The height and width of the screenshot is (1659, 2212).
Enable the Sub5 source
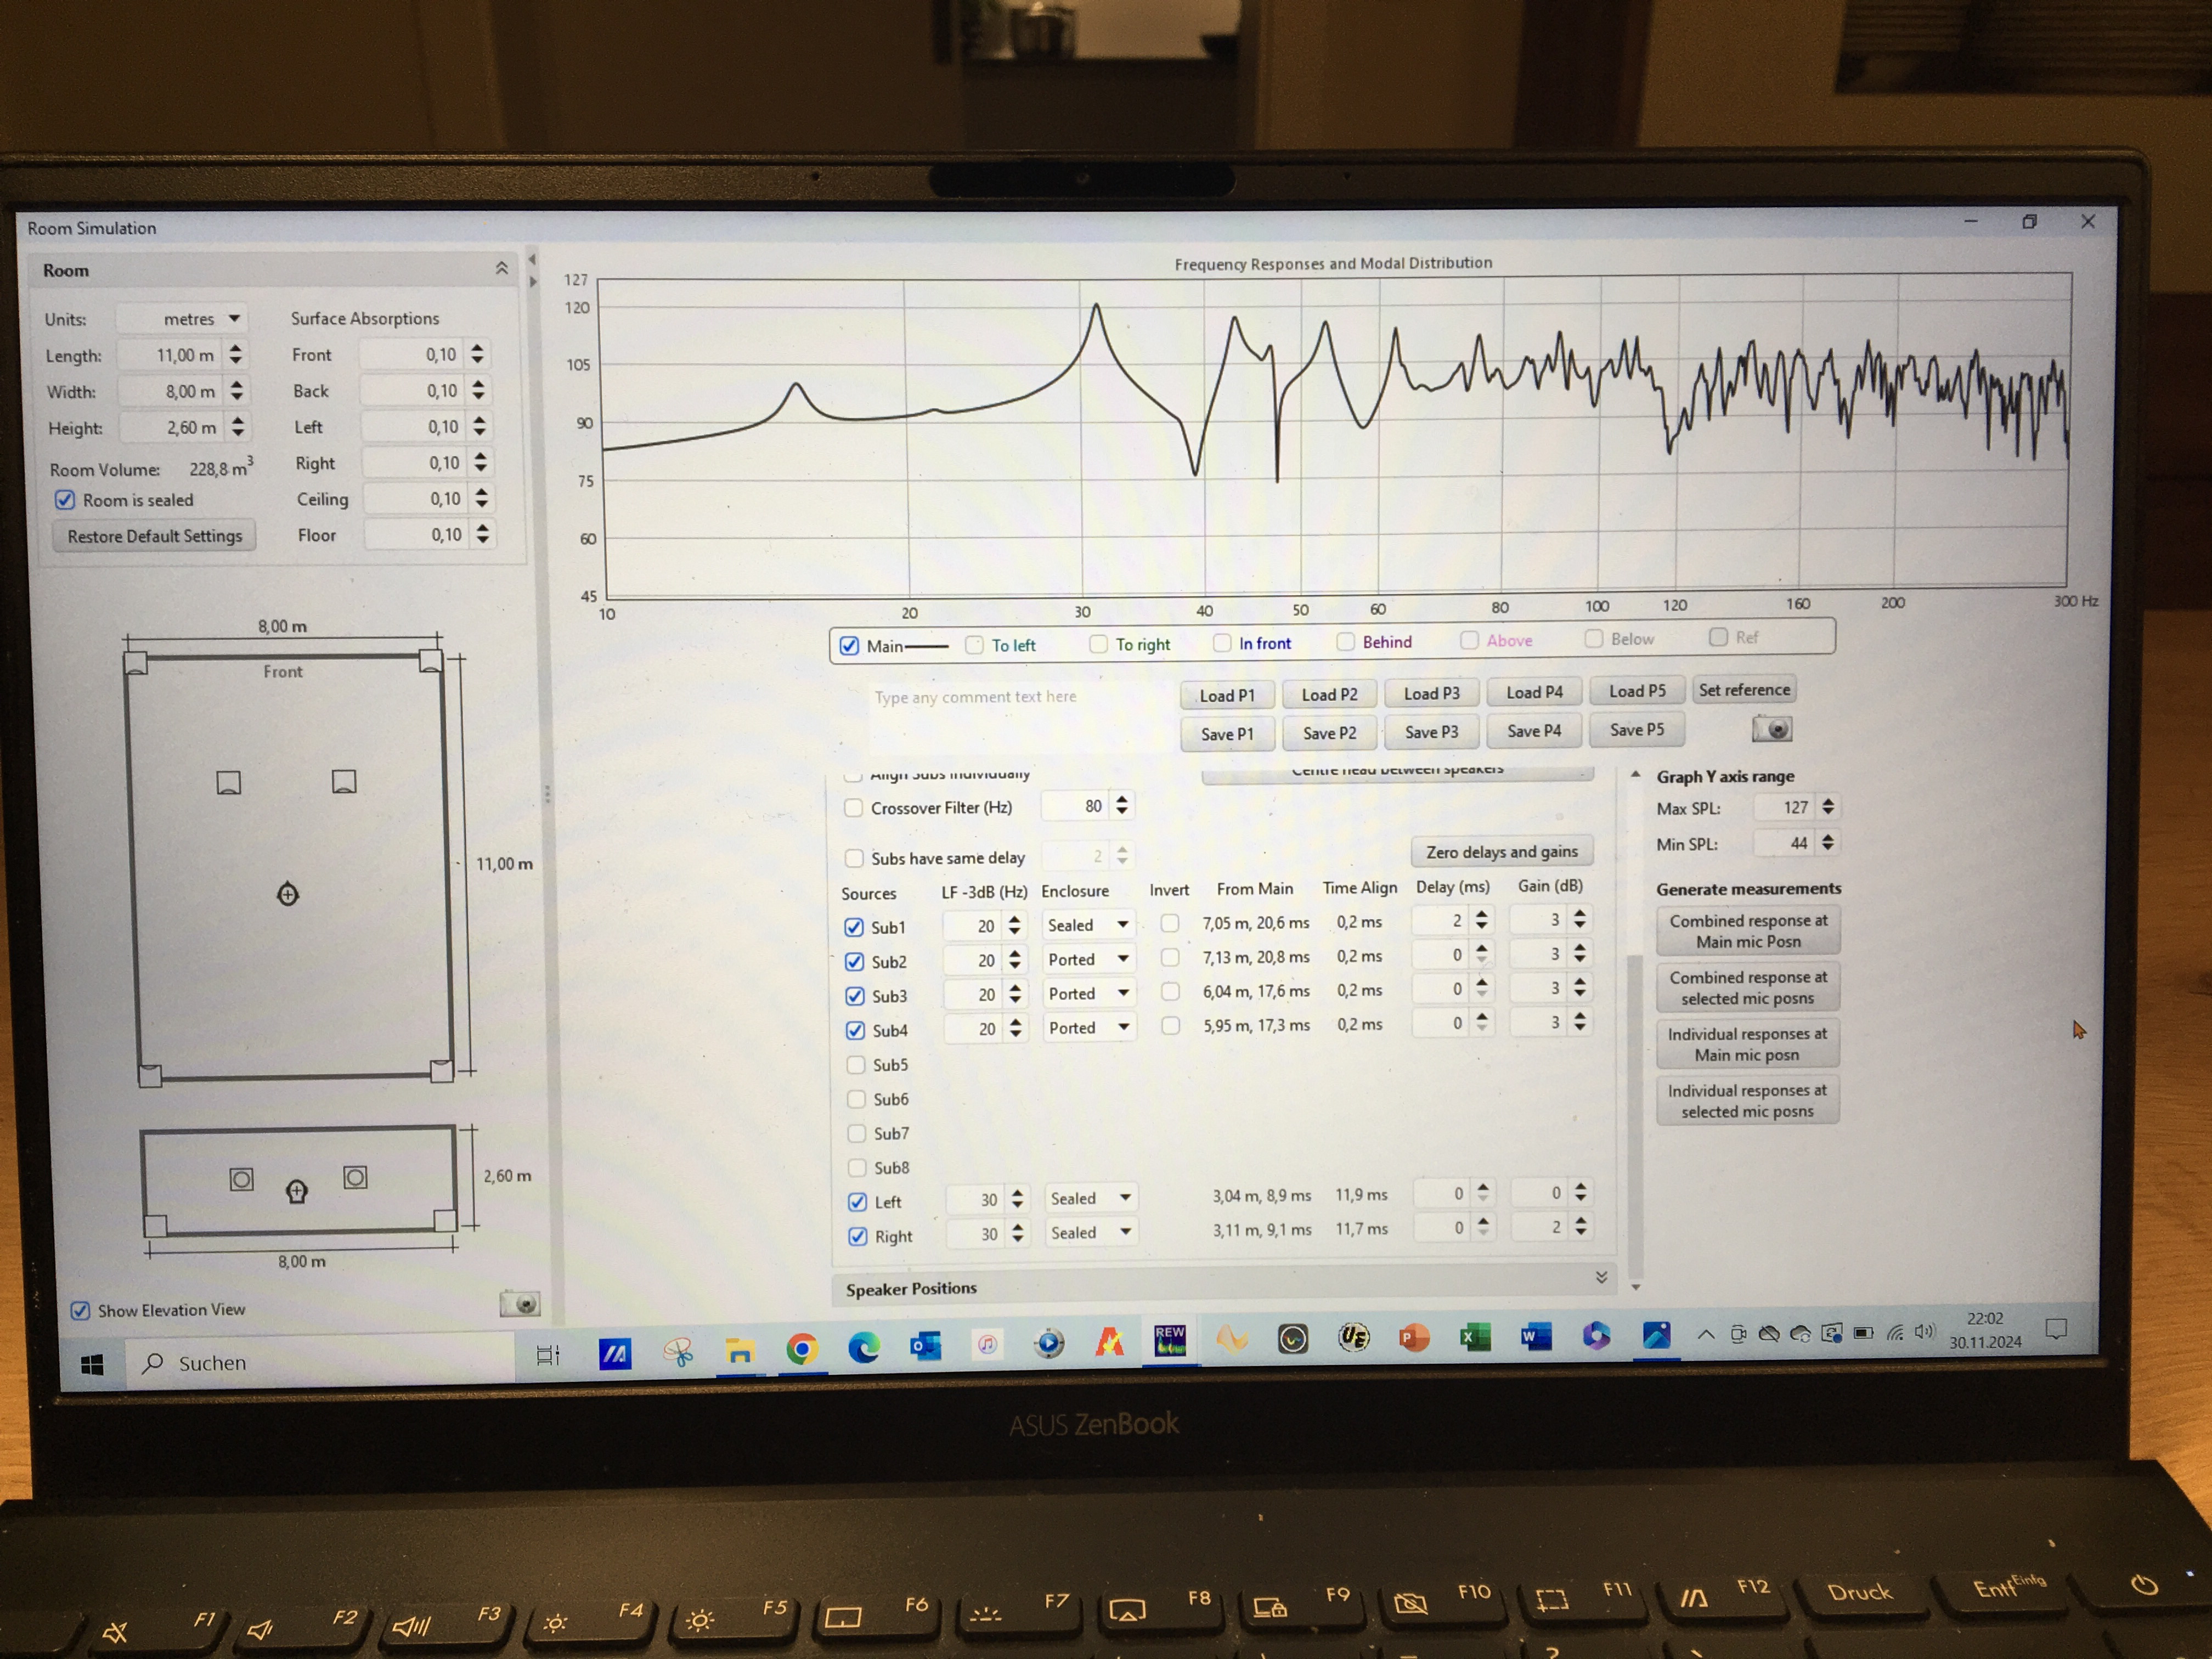(856, 1064)
